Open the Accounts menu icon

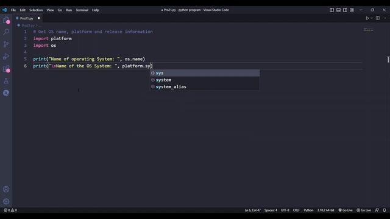(6, 189)
